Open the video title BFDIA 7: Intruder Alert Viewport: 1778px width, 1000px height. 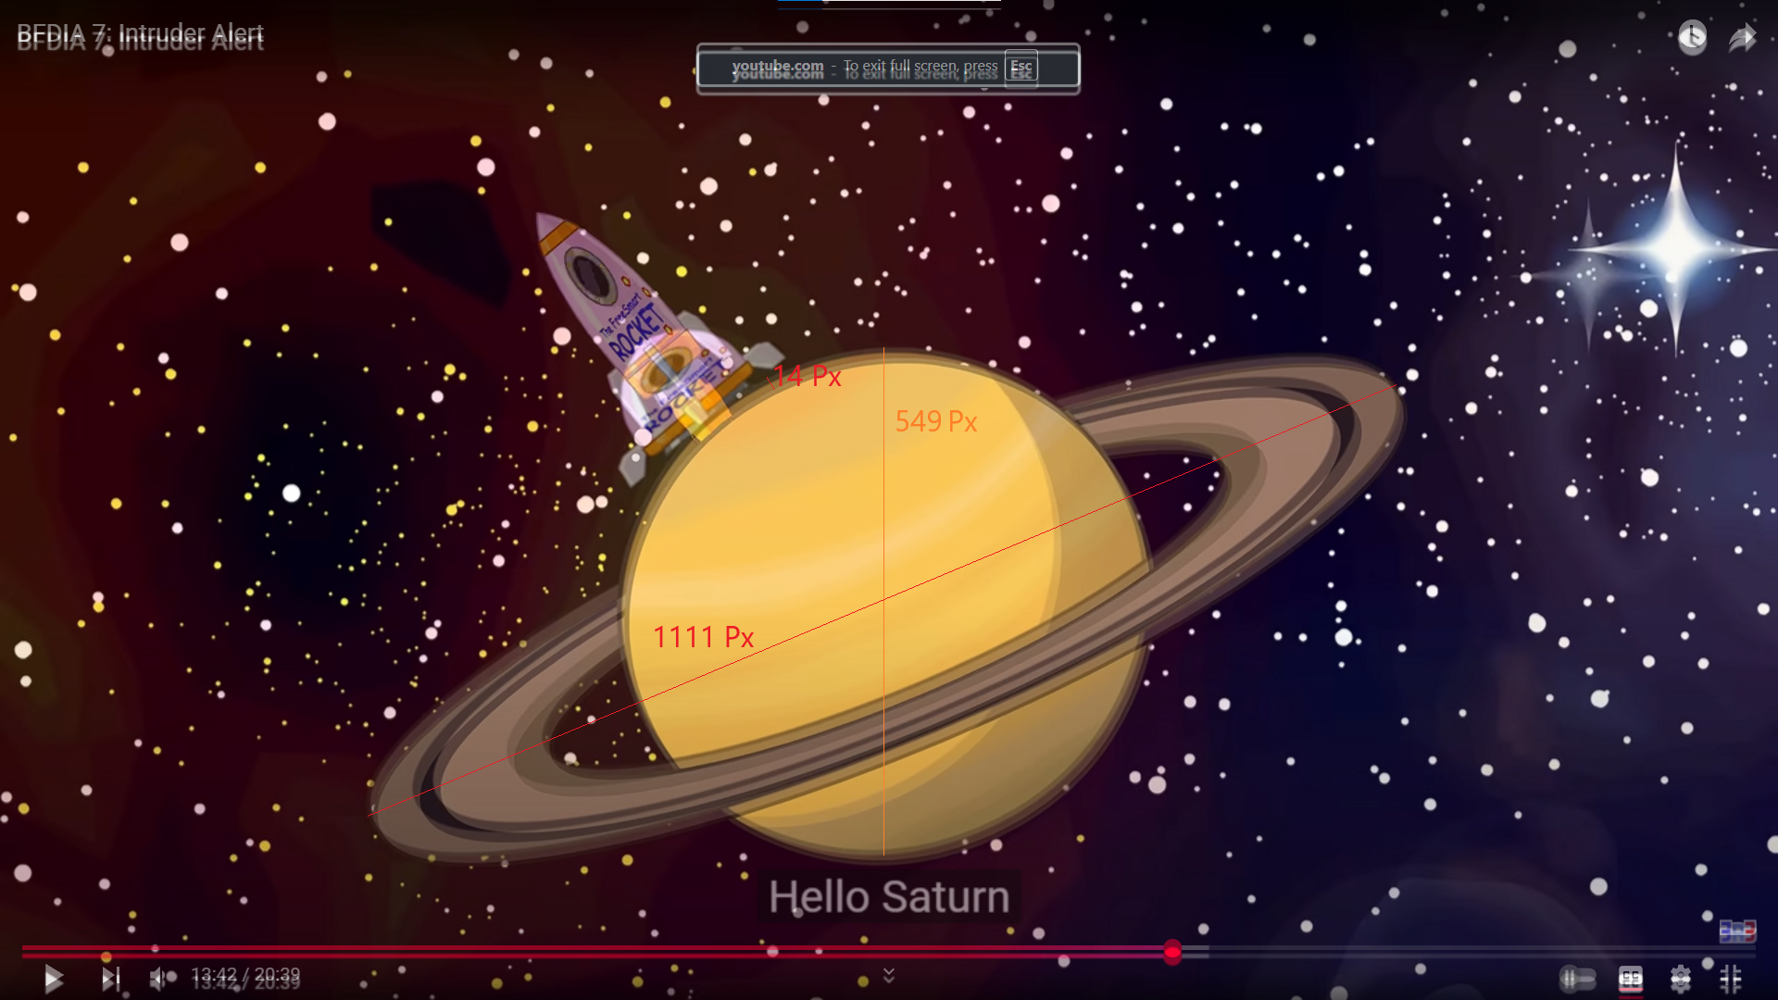[x=141, y=37]
